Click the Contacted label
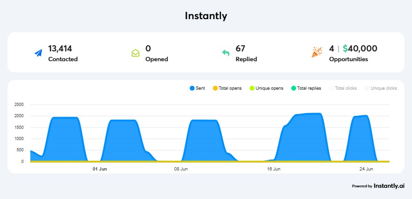This screenshot has height=199, width=412. pyautogui.click(x=63, y=59)
